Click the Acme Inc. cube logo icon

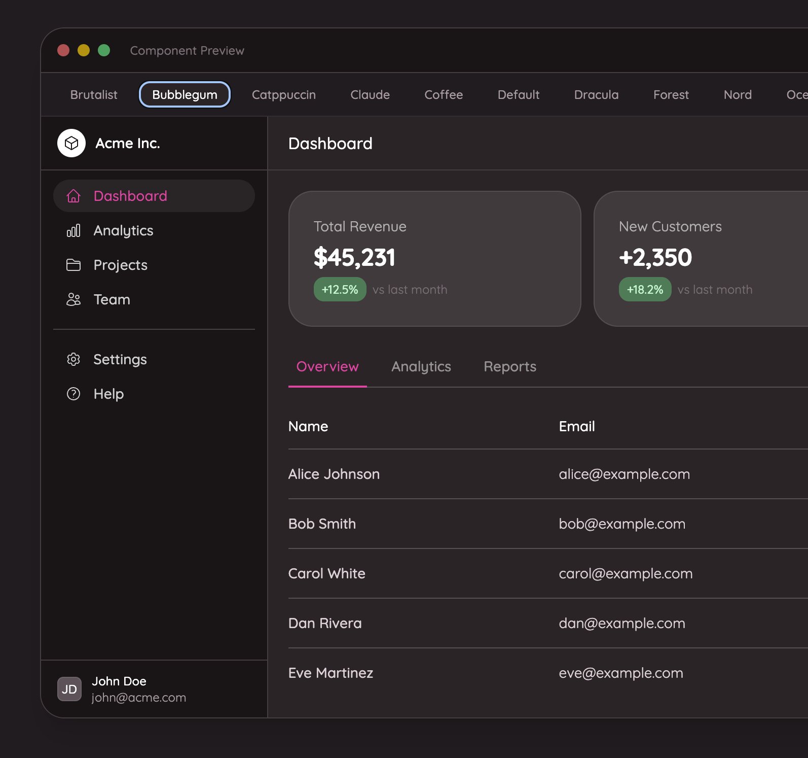pyautogui.click(x=71, y=143)
